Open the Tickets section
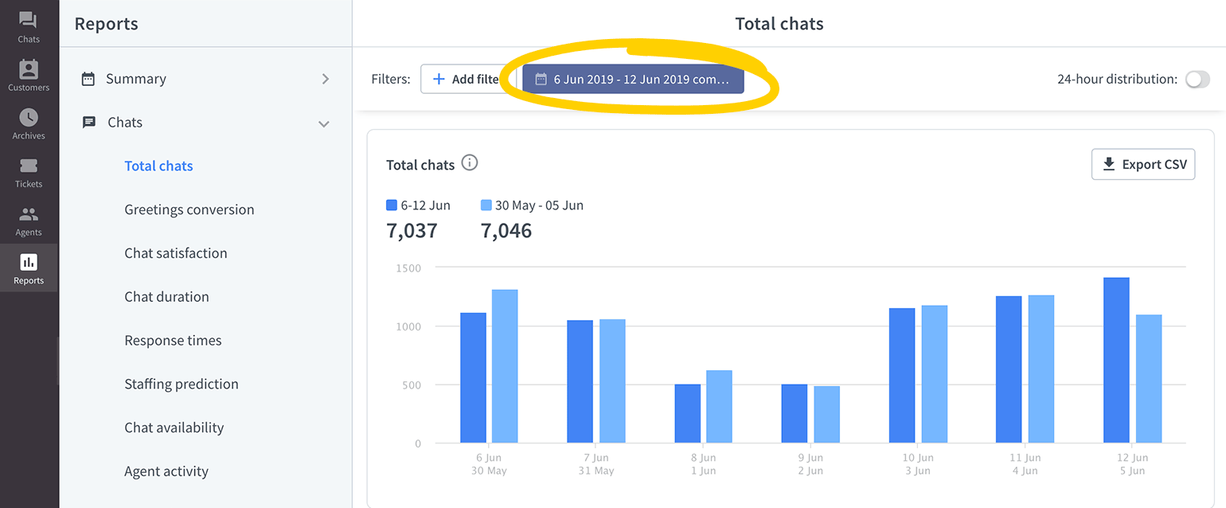This screenshot has height=508, width=1226. pyautogui.click(x=29, y=172)
